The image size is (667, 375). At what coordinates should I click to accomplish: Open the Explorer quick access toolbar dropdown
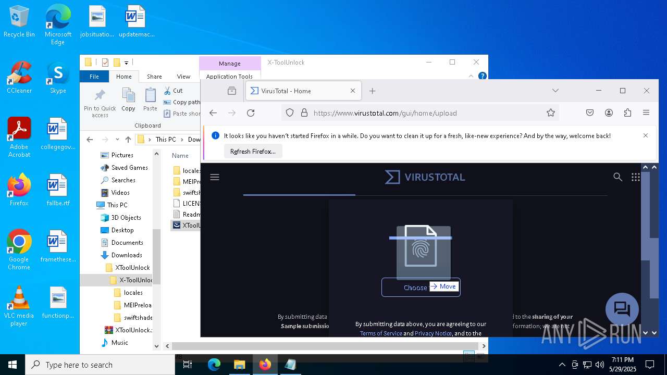126,63
